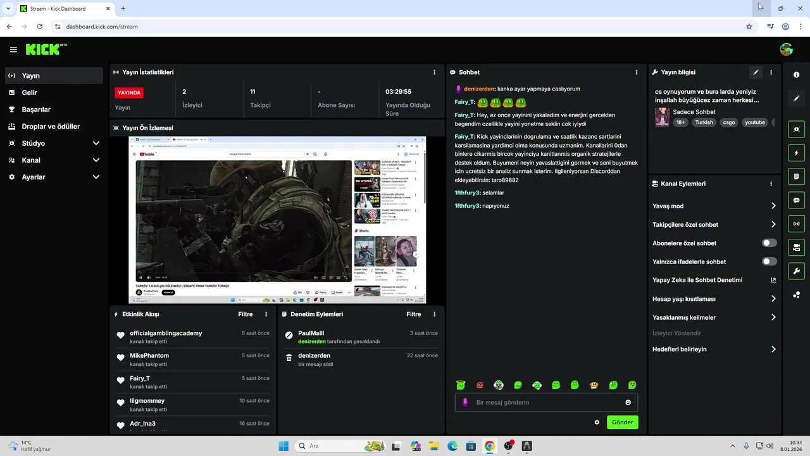810x456 pixels.
Task: Click Filtre in Etkinlik Akışı panel
Action: (246, 314)
